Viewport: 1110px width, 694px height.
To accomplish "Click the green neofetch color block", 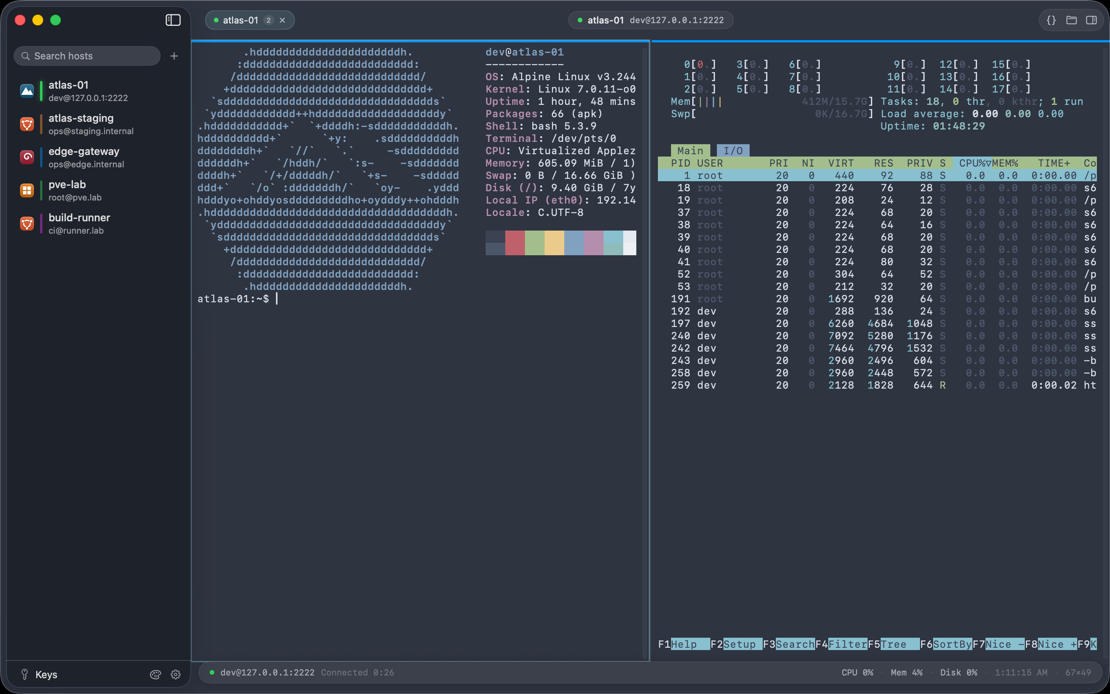I will [535, 243].
